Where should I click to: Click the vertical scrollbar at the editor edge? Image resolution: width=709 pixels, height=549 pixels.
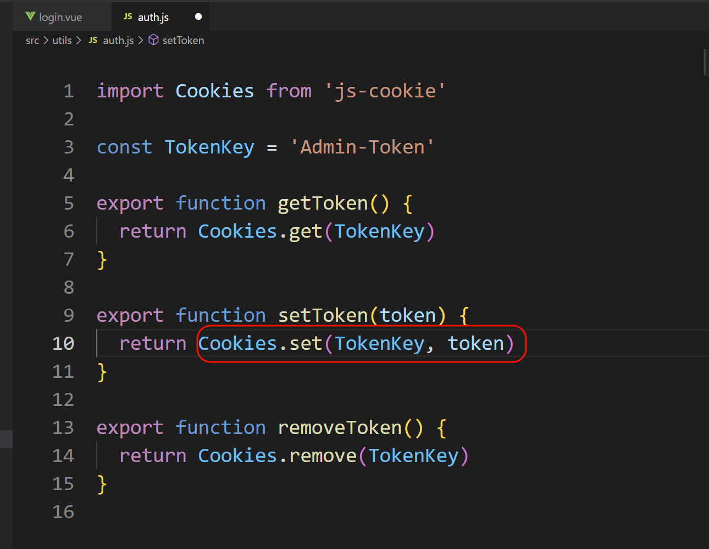click(x=706, y=63)
